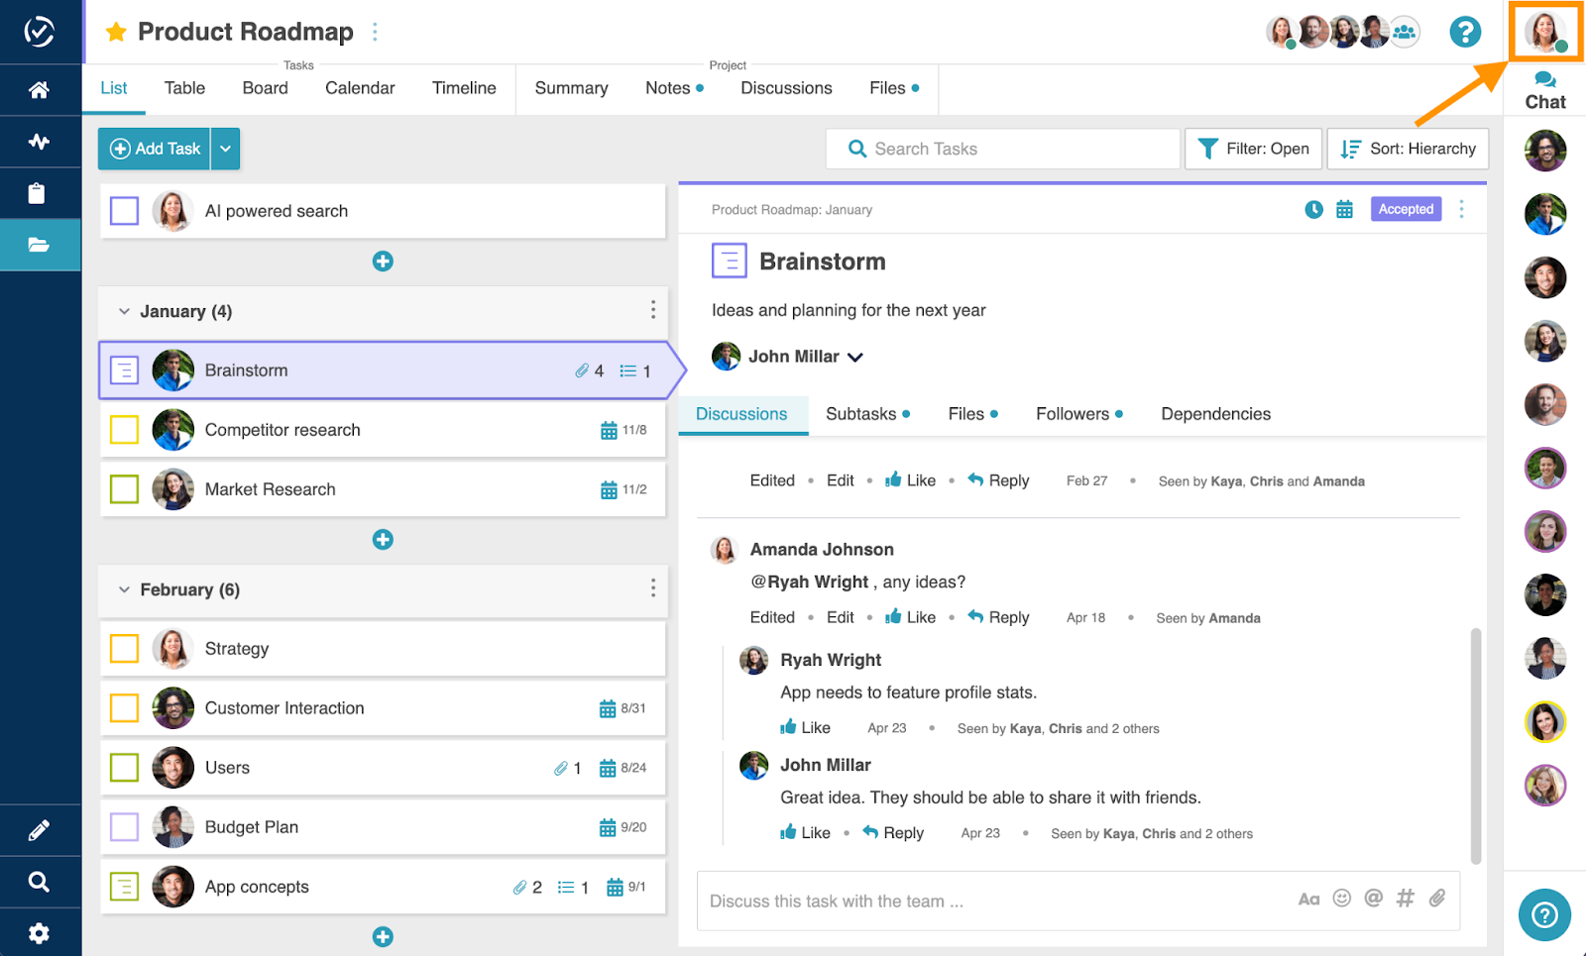Check the Budget Plan task checkbox

124,827
